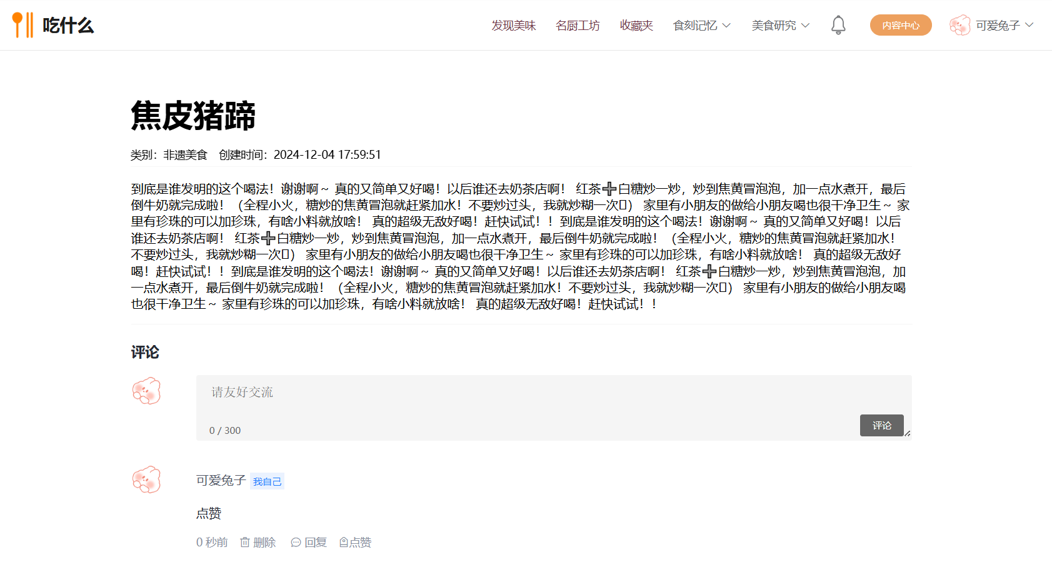Click 可爱兔子's avatar on the 点赞 comment
Screen dimensions: 1052x562
(x=147, y=479)
